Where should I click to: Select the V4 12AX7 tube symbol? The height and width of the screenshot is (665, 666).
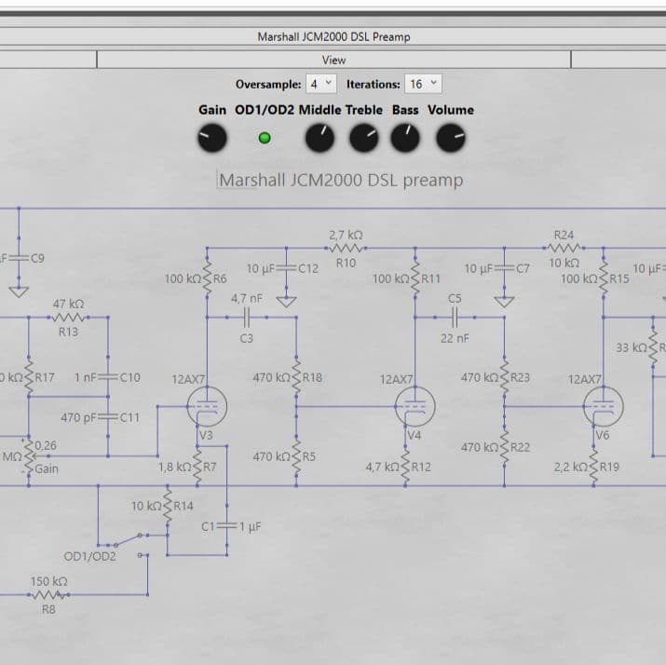(415, 406)
